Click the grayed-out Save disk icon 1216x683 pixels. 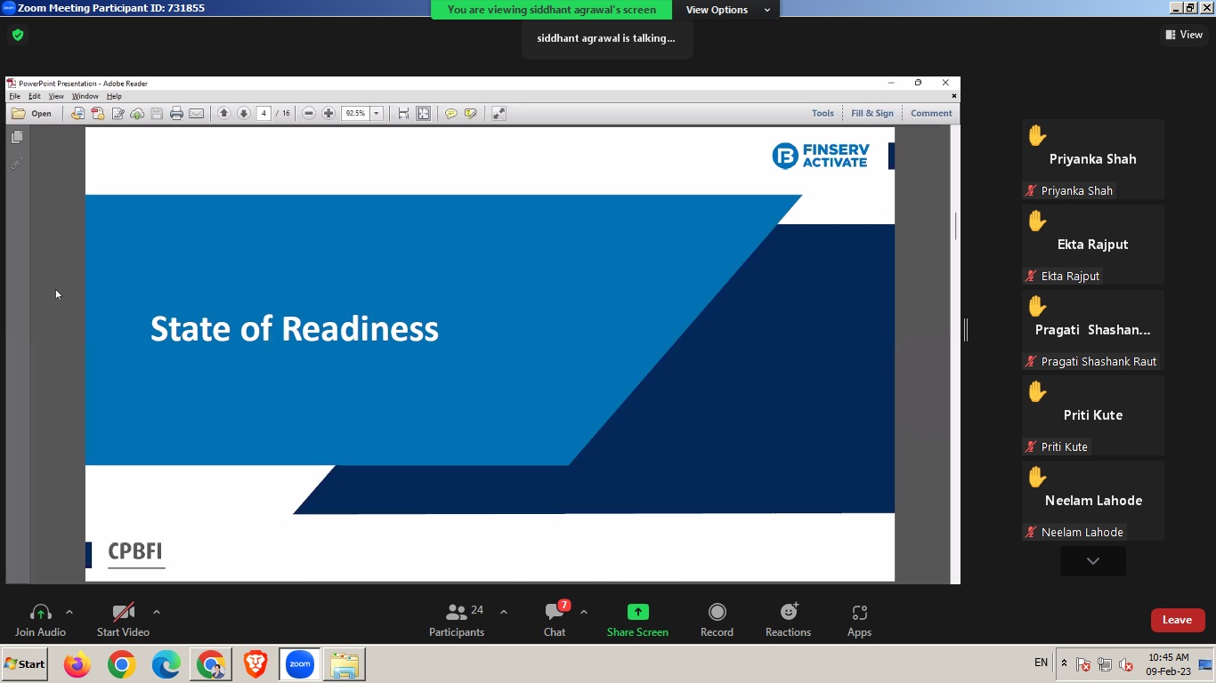point(157,114)
